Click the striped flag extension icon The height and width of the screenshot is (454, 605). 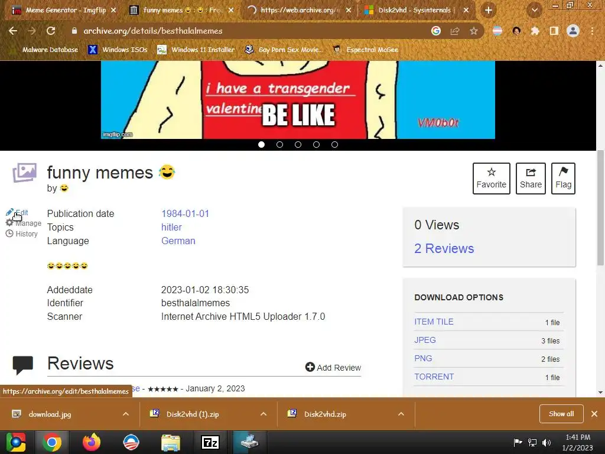point(497,31)
